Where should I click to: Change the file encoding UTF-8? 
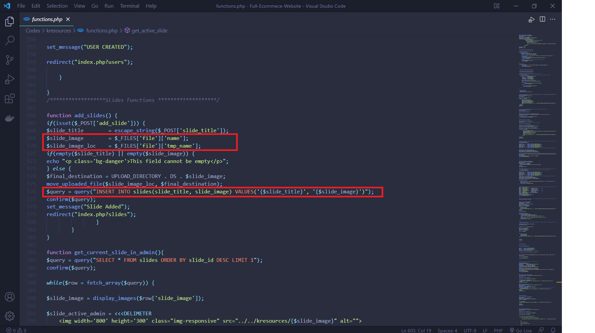pos(470,330)
